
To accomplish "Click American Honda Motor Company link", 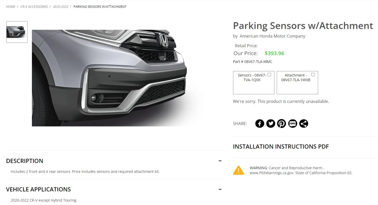I will pos(272,36).
